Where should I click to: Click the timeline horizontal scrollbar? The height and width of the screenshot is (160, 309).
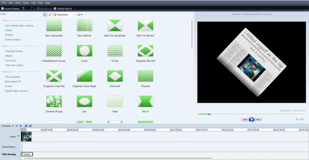[118, 158]
